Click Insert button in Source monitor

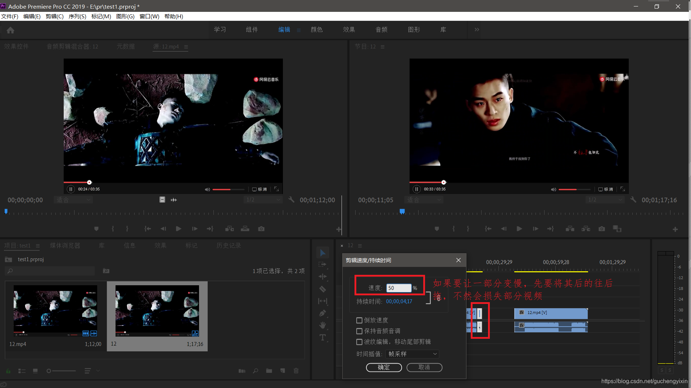pyautogui.click(x=229, y=229)
